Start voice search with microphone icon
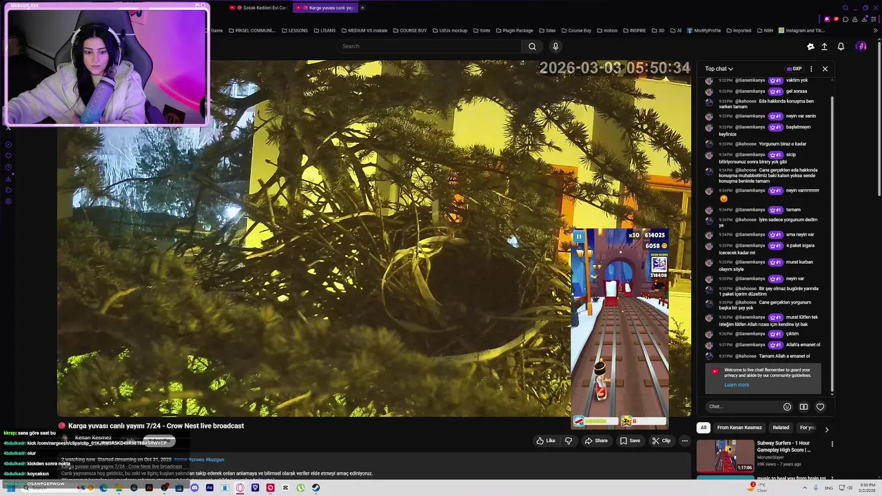 pos(555,46)
